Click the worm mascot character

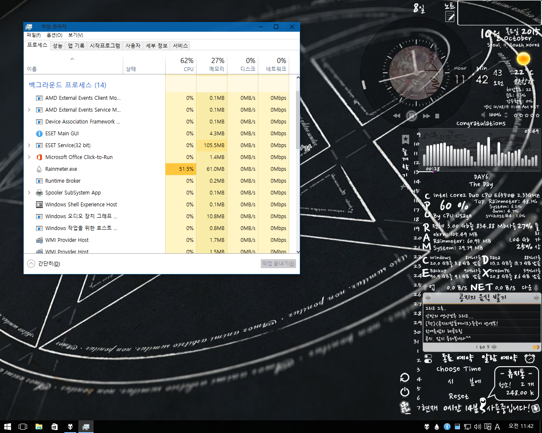(x=483, y=405)
